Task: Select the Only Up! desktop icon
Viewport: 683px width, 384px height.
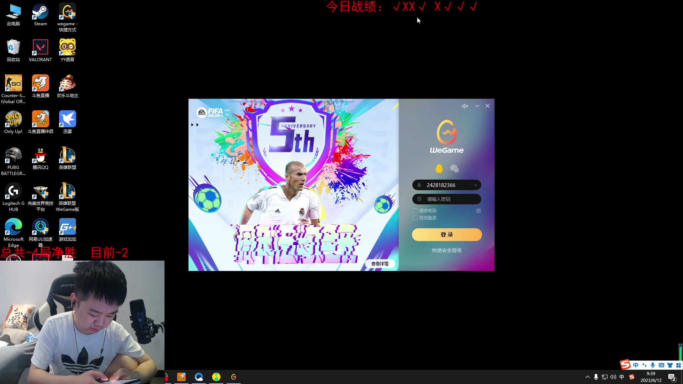Action: click(x=14, y=122)
